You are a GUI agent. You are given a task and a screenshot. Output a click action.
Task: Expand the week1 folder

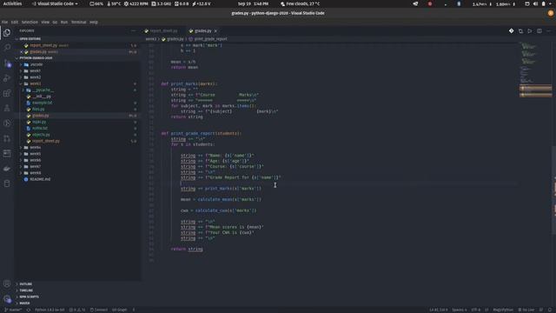[35, 71]
